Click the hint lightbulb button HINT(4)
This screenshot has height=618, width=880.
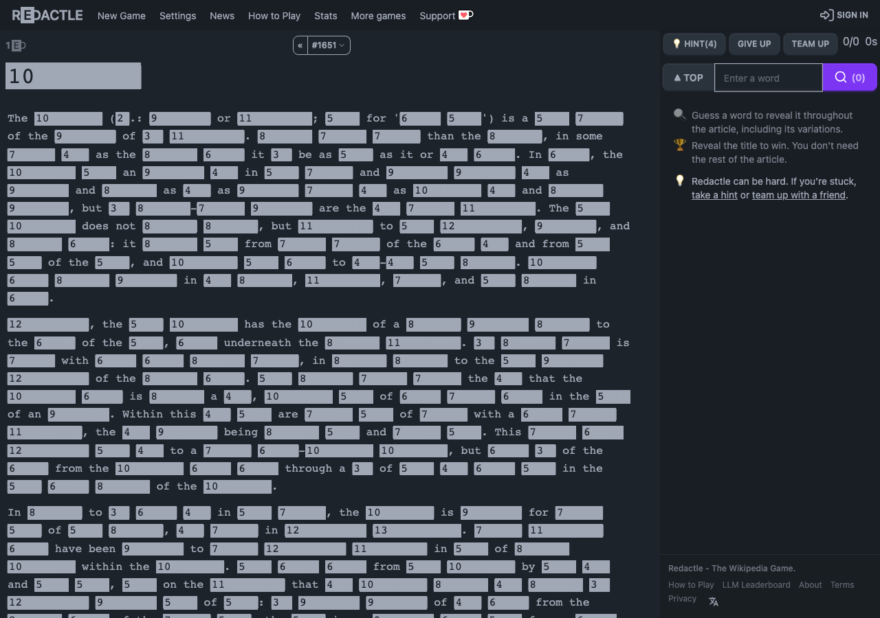click(x=694, y=44)
